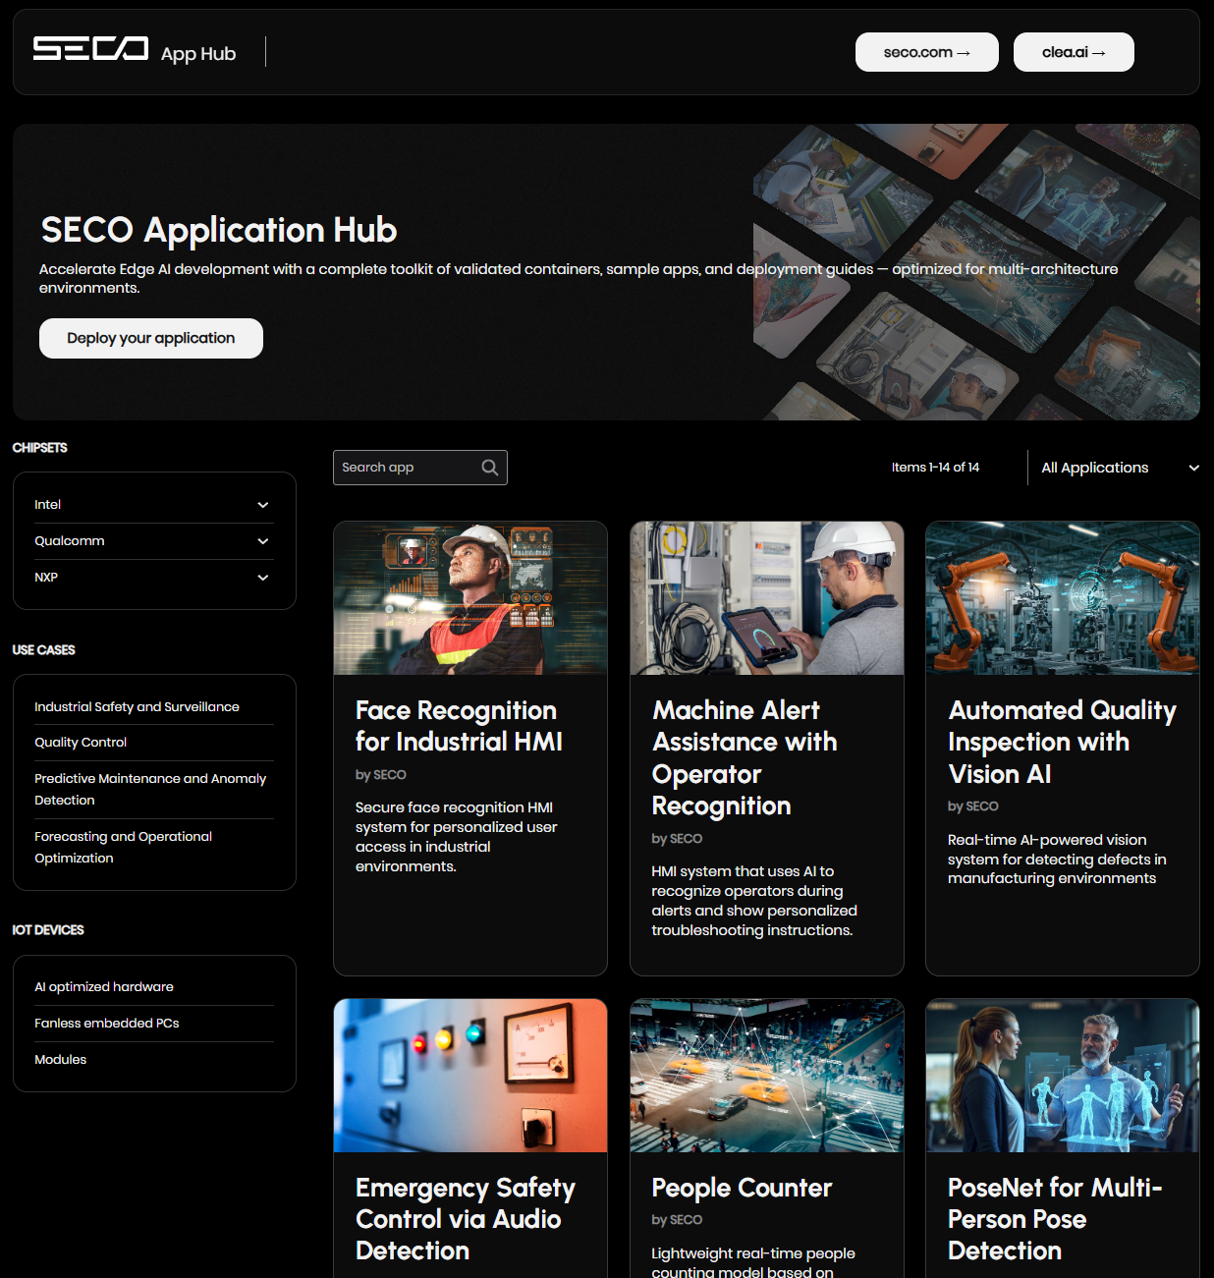This screenshot has height=1278, width=1214.
Task: Click inside the Search app field
Action: click(x=403, y=467)
